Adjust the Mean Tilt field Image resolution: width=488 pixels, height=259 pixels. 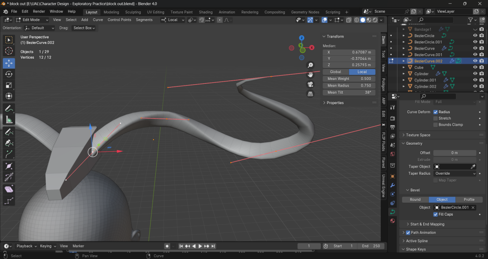pos(349,92)
